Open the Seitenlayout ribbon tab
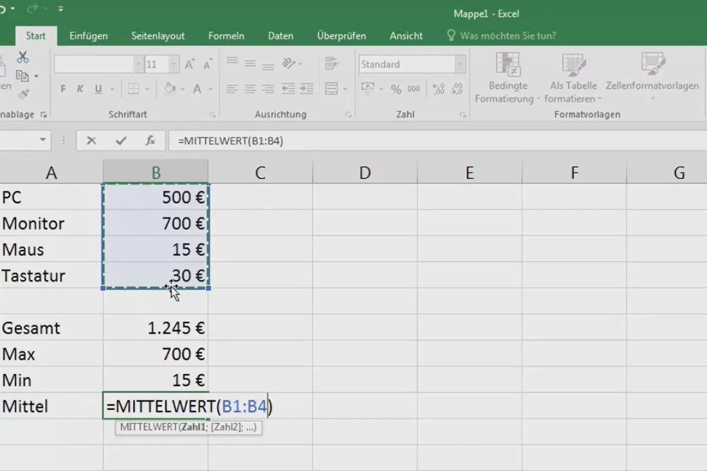The height and width of the screenshot is (471, 707). pyautogui.click(x=158, y=36)
